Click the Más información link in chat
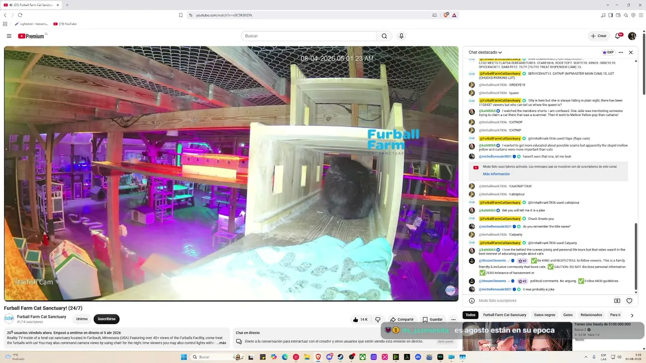The width and height of the screenshot is (646, 363). (496, 174)
